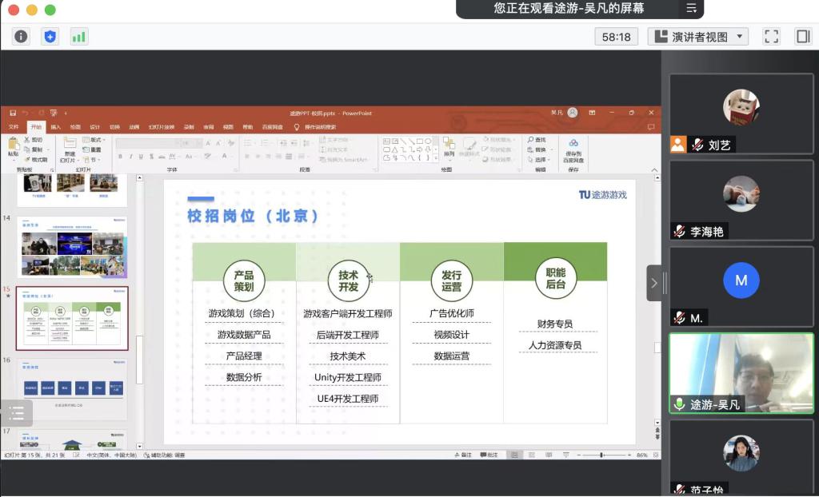
Task: Collapse the participant video panel
Action: tap(654, 283)
